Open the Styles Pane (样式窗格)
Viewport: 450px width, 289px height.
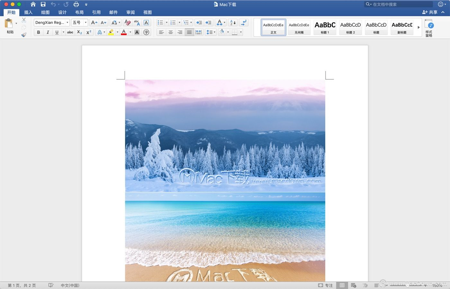click(x=429, y=28)
